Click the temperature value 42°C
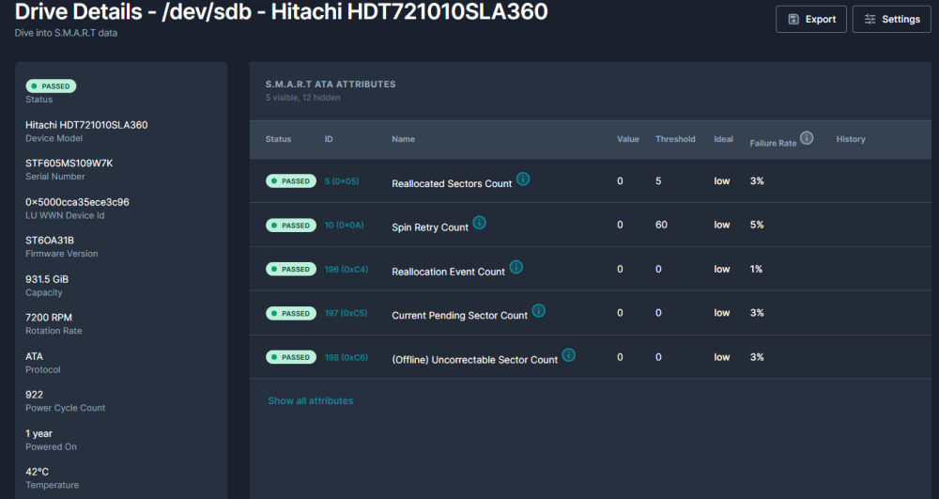 pyautogui.click(x=38, y=472)
